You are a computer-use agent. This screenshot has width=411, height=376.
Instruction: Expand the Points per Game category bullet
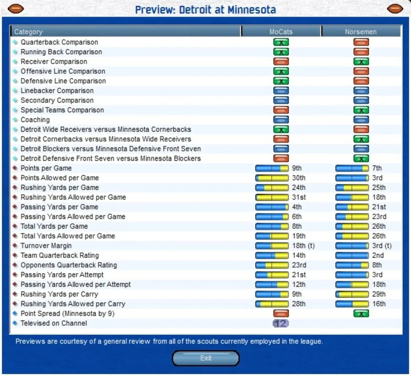[15, 168]
